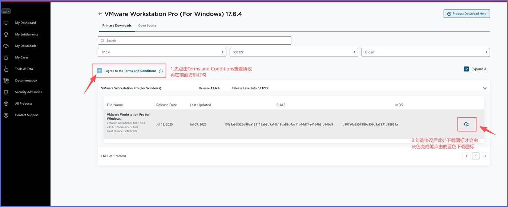Open the English language dropdown

pos(426,52)
